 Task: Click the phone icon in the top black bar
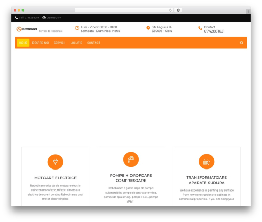[16, 18]
